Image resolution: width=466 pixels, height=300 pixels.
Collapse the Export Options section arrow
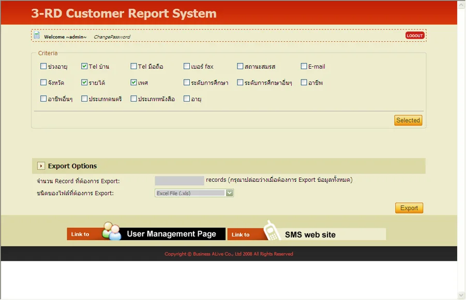click(41, 166)
